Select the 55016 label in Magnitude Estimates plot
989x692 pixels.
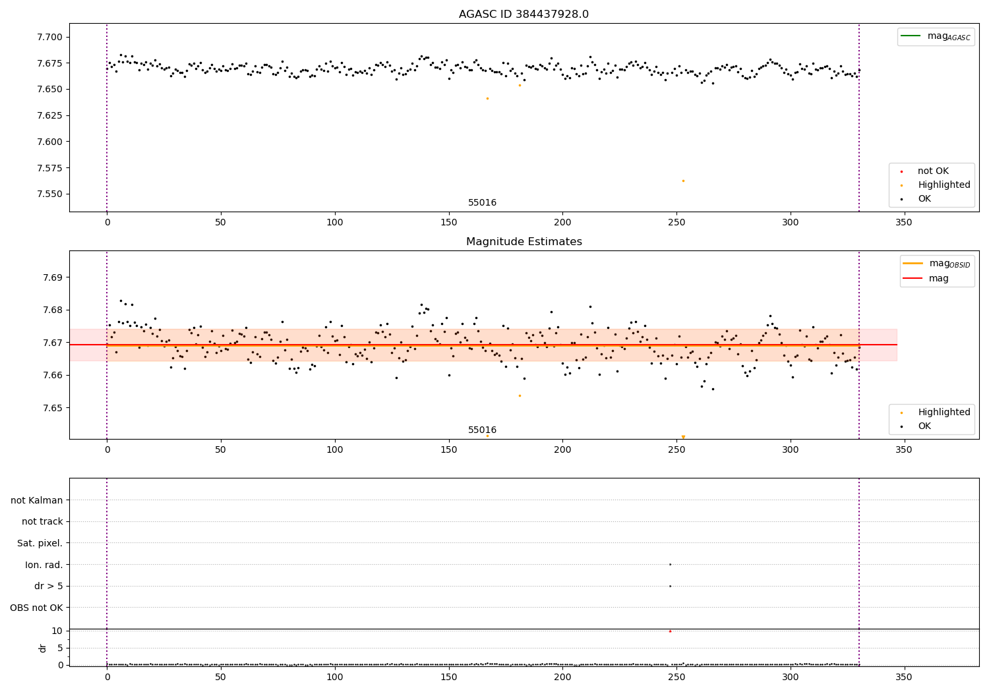(482, 430)
